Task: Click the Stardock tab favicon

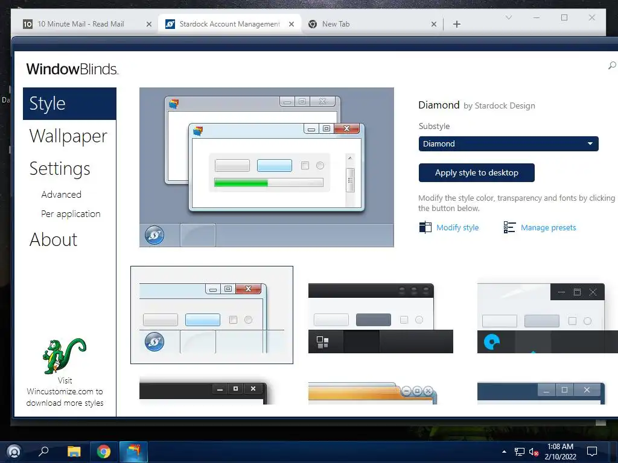Action: tap(170, 24)
